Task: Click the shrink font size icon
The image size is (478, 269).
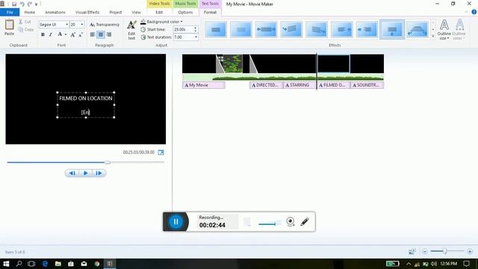Action: click(x=81, y=35)
